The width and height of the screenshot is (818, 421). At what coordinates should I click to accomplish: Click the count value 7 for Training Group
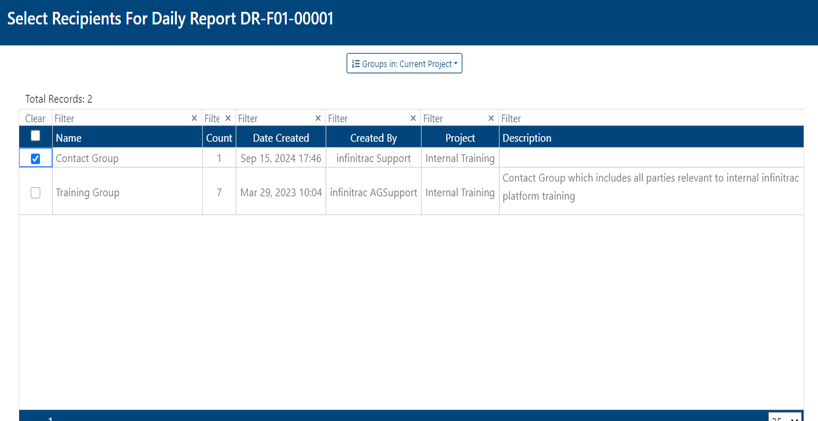click(x=219, y=193)
